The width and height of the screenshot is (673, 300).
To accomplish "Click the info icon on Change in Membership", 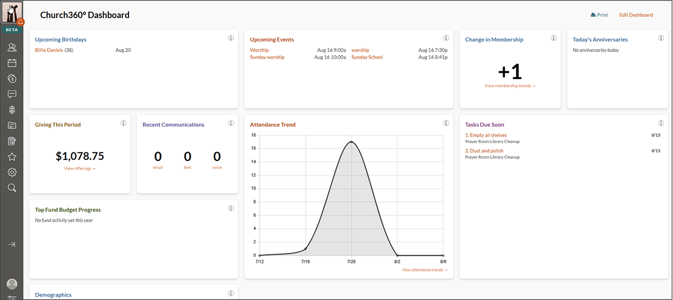I will (554, 38).
